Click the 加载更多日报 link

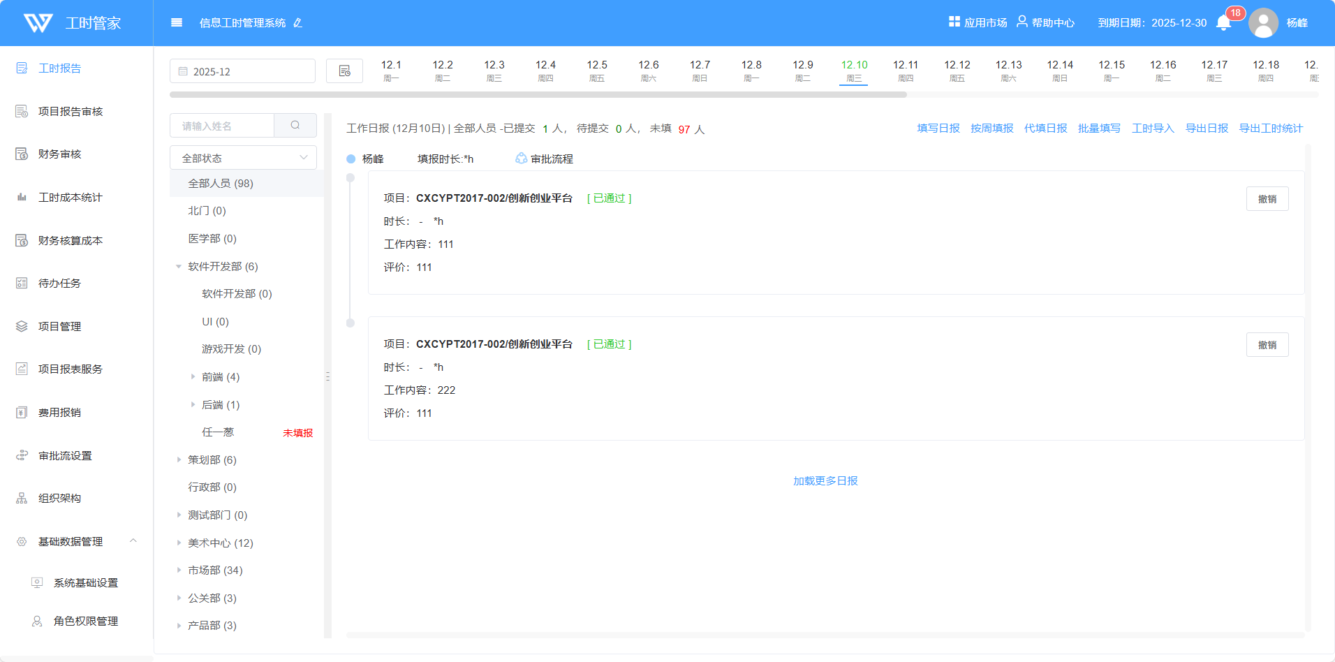click(825, 481)
